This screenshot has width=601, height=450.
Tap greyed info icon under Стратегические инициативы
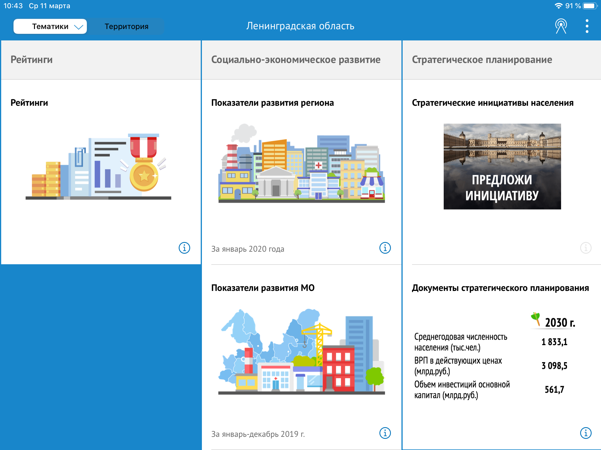coord(586,248)
